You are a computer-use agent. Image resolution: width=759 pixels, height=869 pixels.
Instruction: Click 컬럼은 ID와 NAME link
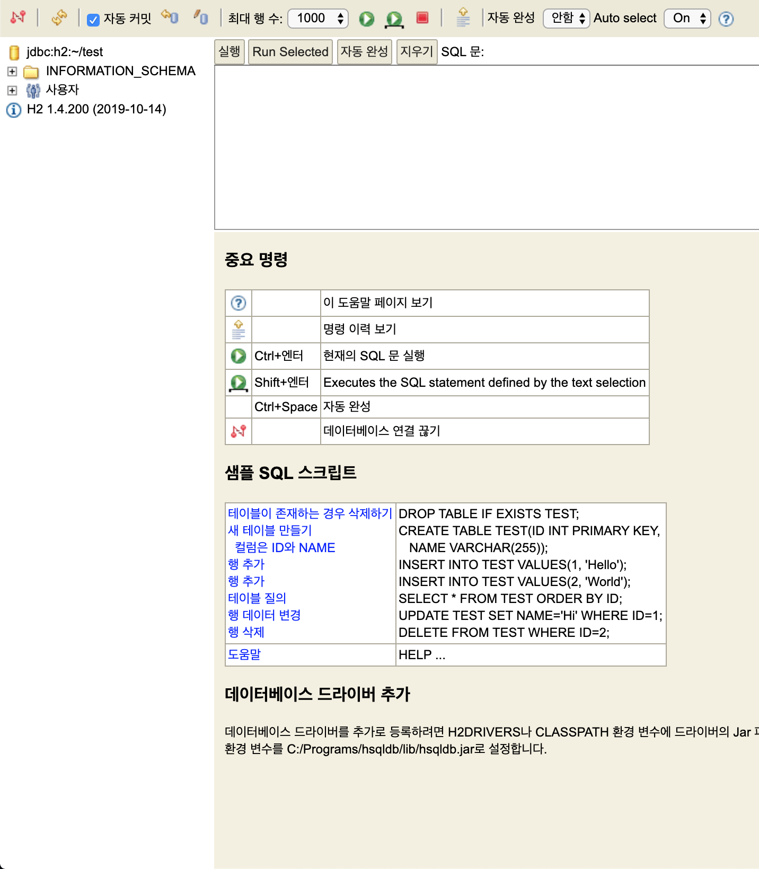[x=285, y=547]
